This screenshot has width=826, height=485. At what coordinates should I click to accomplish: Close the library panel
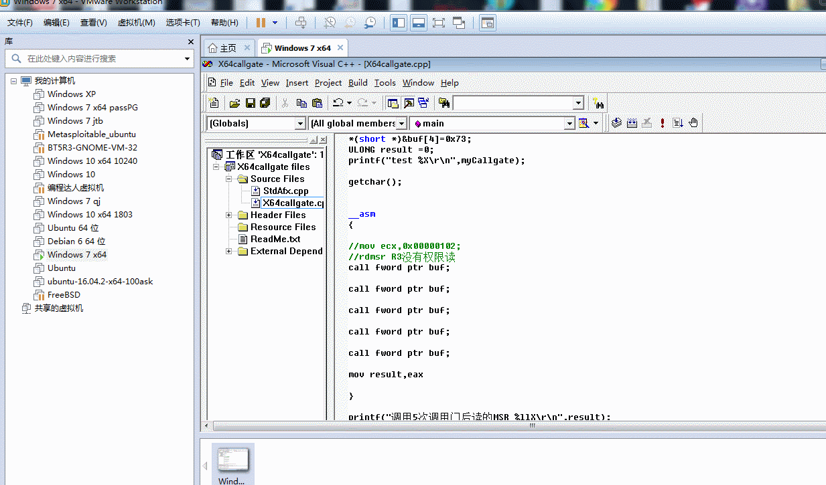click(190, 41)
